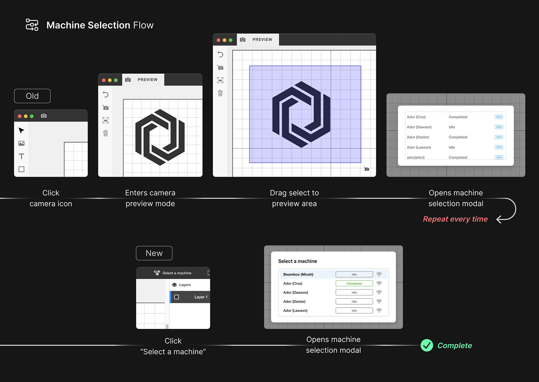Click the Completed status in the old modal's Ador (Cruz) row
This screenshot has height=382, width=539.
click(458, 117)
